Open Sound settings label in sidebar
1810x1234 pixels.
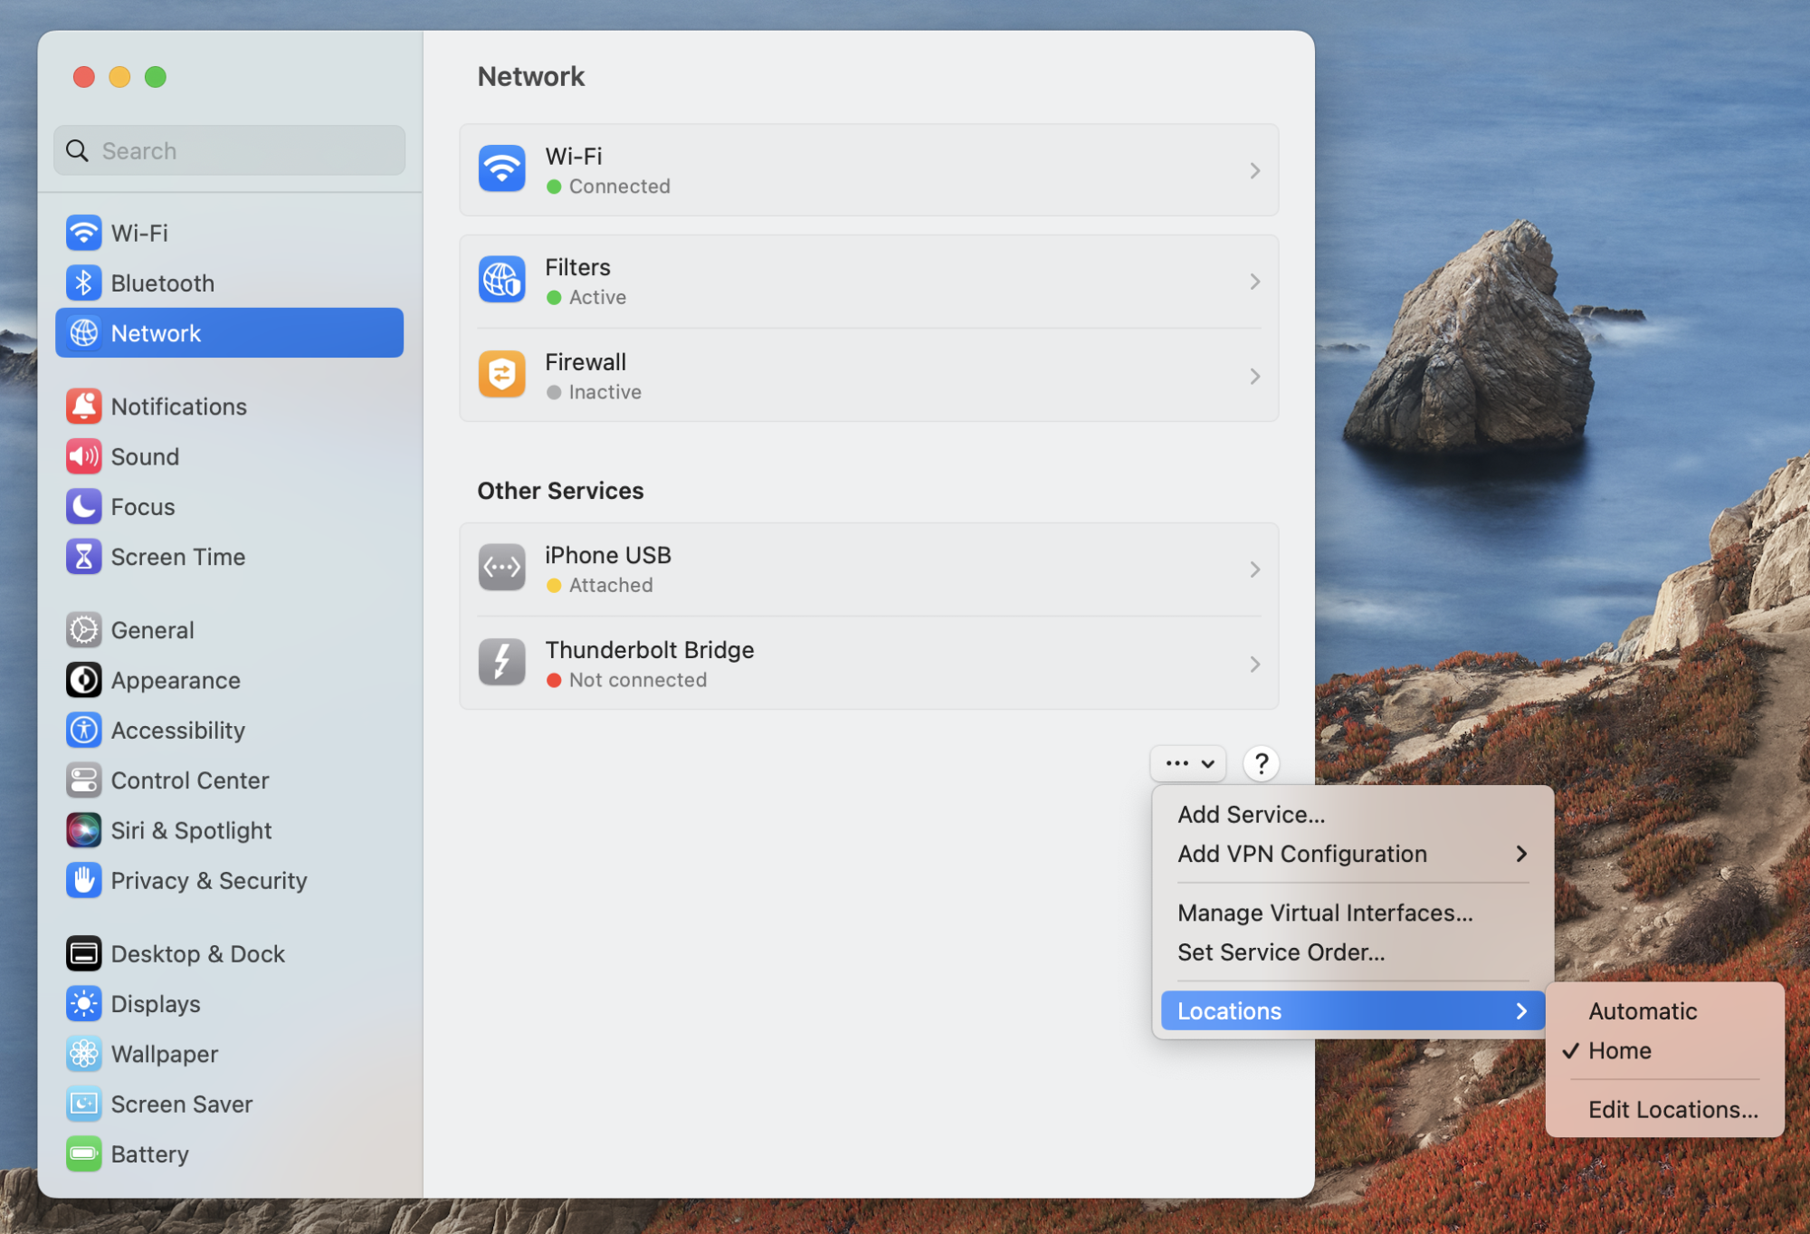145,457
